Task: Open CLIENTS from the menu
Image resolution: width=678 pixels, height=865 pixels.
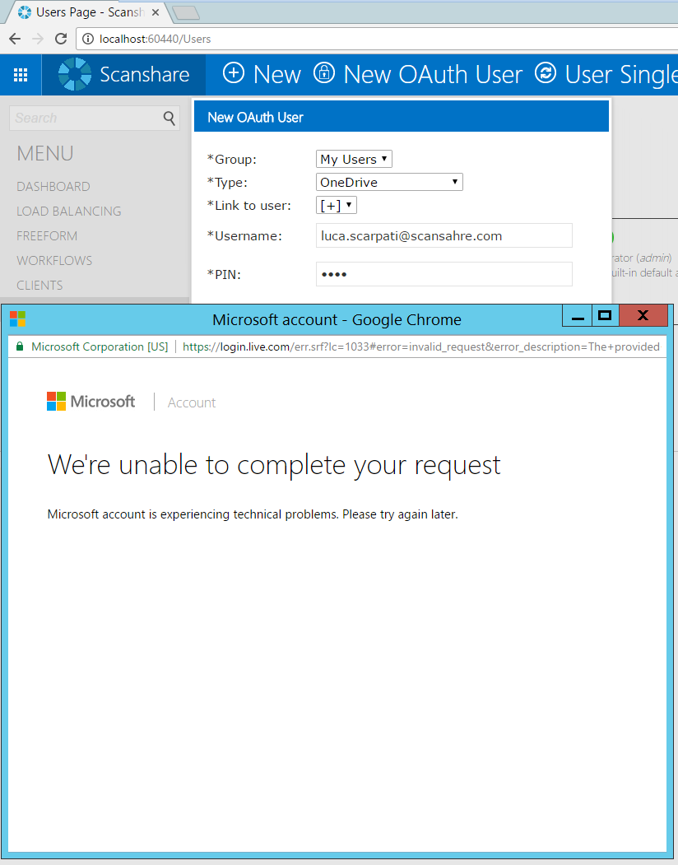Action: click(x=39, y=286)
